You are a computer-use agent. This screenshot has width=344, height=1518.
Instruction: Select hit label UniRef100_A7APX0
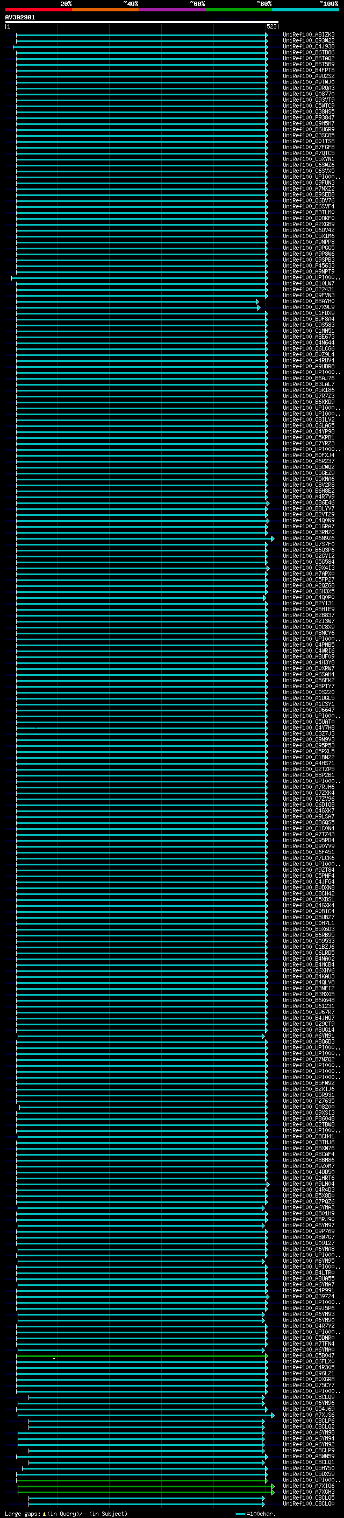(309, 573)
